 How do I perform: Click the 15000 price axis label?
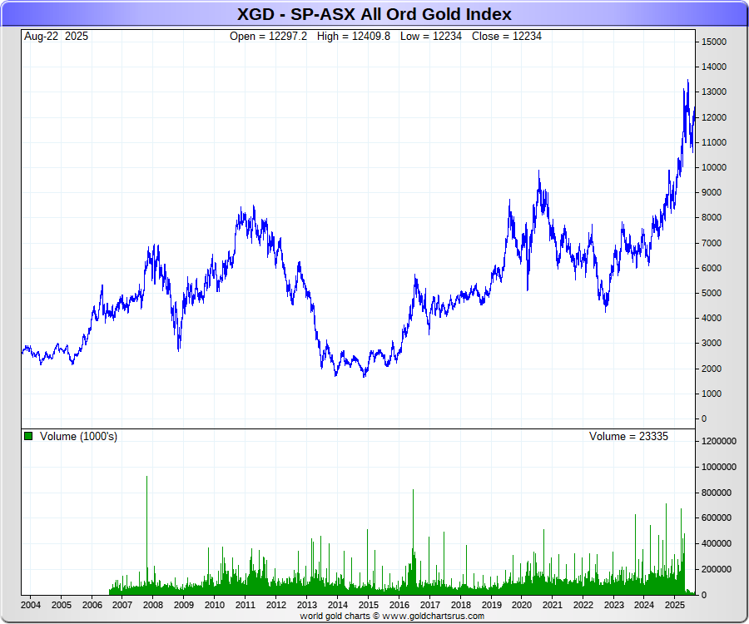[x=714, y=42]
